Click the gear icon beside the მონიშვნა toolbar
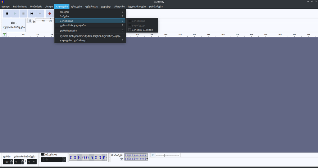 pyautogui.click(x=121, y=159)
